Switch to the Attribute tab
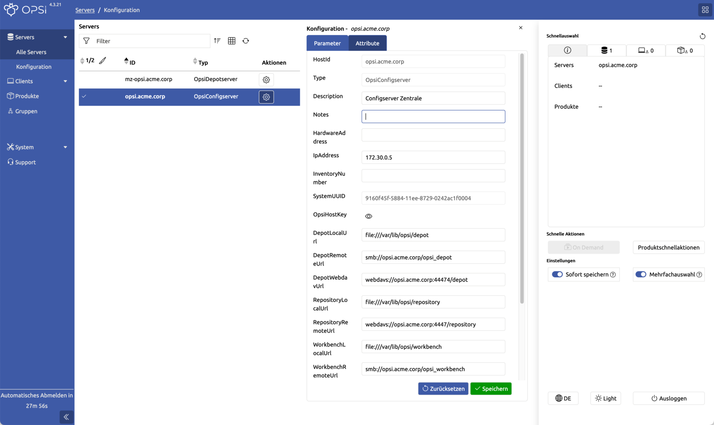Viewport: 714px width, 425px height. point(367,43)
